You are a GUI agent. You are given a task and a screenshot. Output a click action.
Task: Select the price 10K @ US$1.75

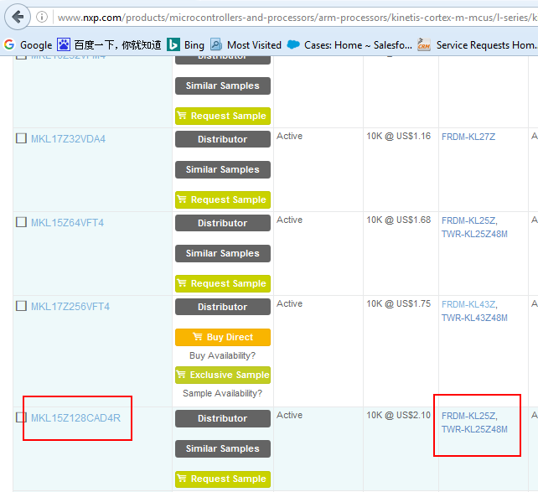[398, 303]
